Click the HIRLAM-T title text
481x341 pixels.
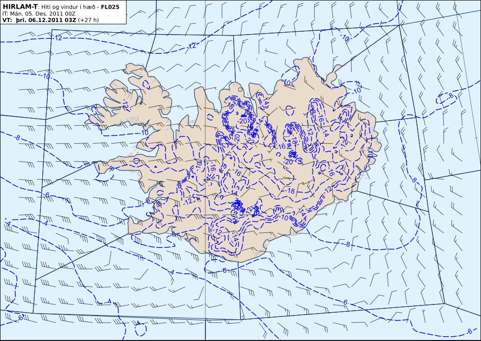tap(20, 6)
